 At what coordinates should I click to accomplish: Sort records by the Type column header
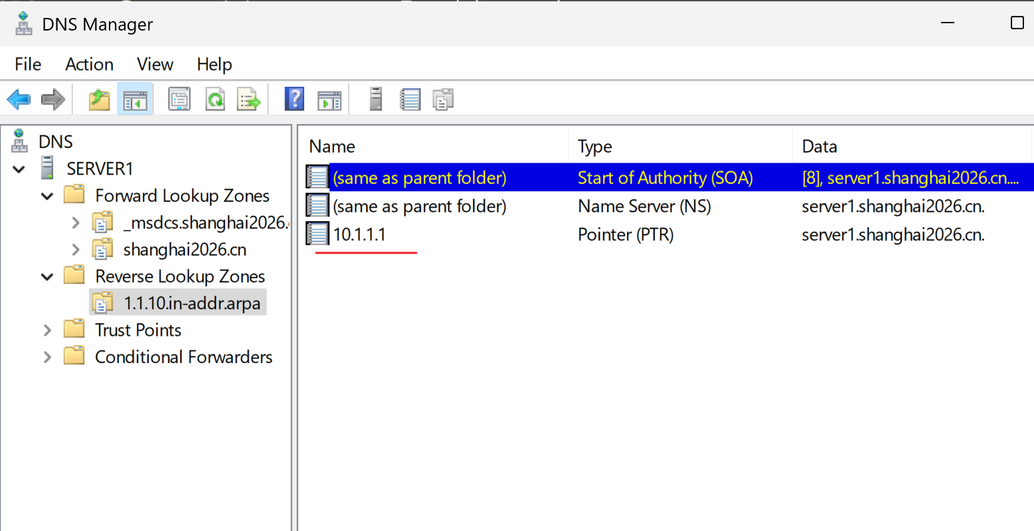680,147
